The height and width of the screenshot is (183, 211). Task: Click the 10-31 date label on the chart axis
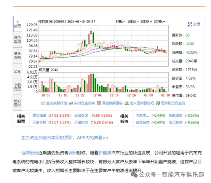[x=46, y=95]
